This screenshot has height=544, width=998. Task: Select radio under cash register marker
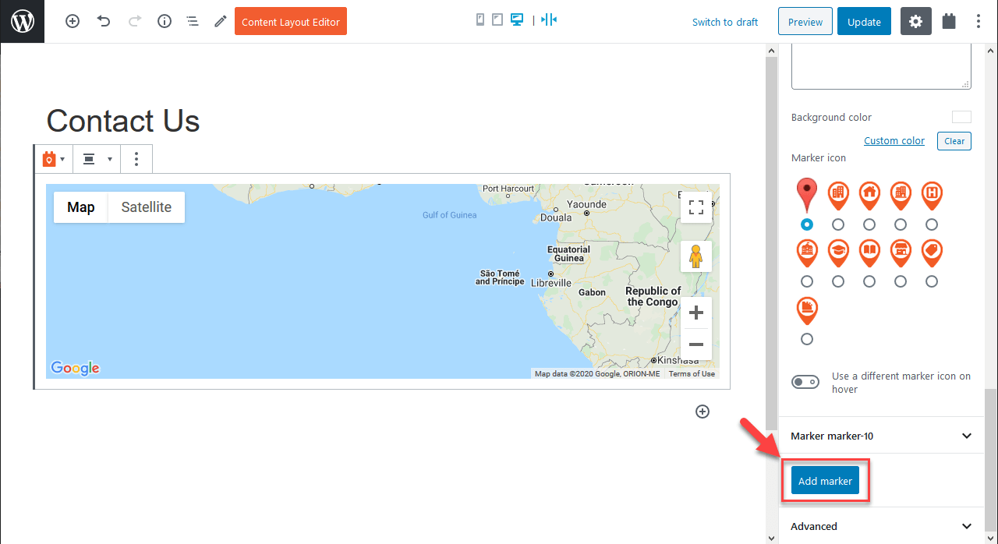coord(807,339)
